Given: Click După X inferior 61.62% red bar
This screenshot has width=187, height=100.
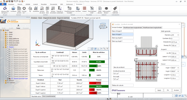Looking at the screenshot, I should 95,83.
